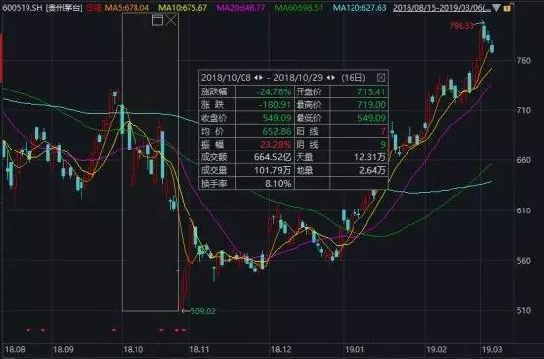This screenshot has width=544, height=359.
Task: Dismiss the selection range with X icon
Action: [172, 20]
